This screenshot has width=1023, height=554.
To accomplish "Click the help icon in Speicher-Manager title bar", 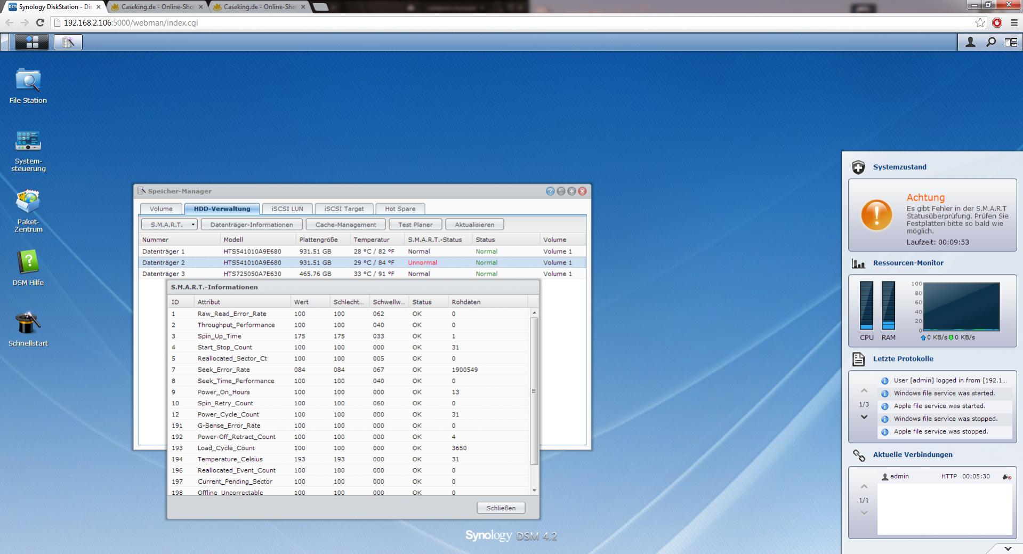I will pyautogui.click(x=550, y=191).
